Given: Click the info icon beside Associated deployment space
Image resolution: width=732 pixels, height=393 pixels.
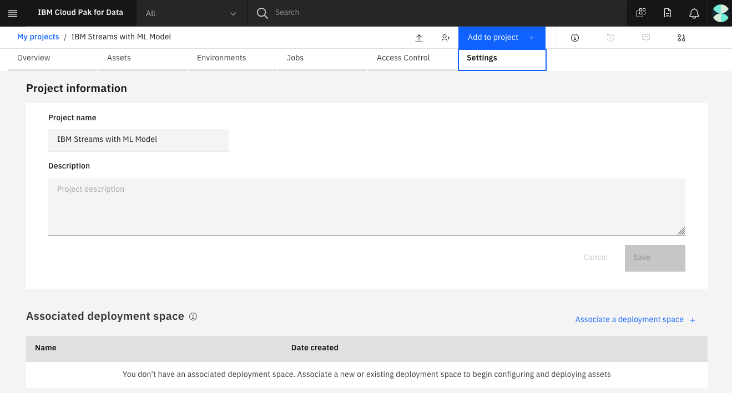Looking at the screenshot, I should (x=193, y=317).
